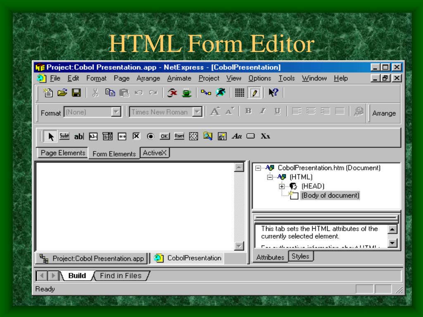This screenshot has width=423, height=317.
Task: Click the red X script icon
Action: click(172, 93)
